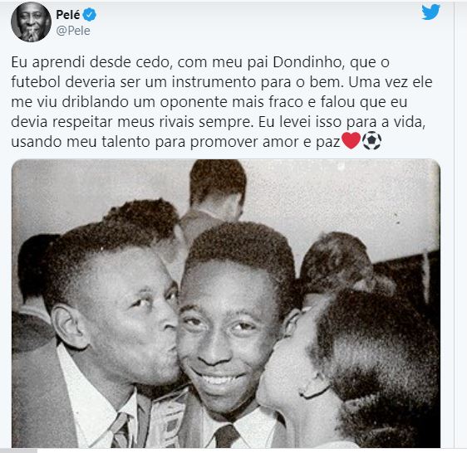Click the blue Twitter bird logo
Image resolution: width=467 pixels, height=453 pixels.
point(430,12)
